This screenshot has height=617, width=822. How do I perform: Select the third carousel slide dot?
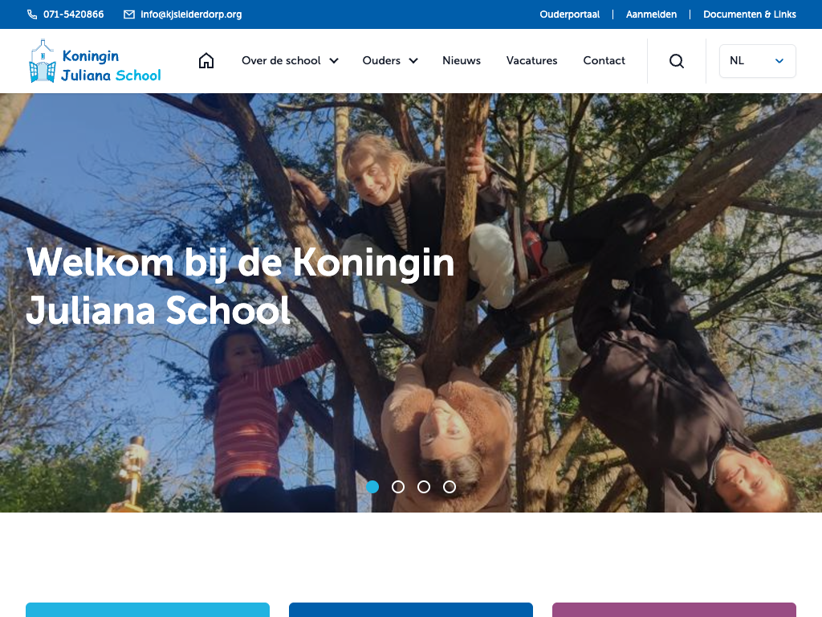(x=424, y=487)
